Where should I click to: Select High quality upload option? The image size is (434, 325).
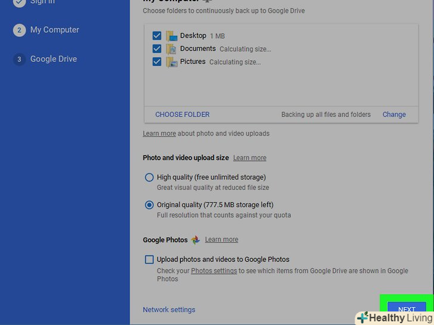point(149,177)
